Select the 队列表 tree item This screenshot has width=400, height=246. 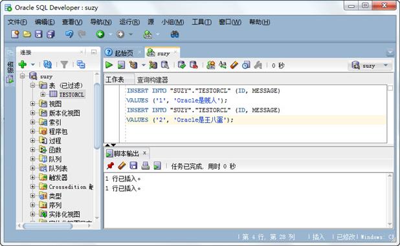58,168
